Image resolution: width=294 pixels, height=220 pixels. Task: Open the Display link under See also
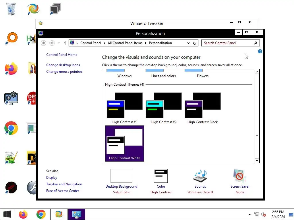coord(52,178)
